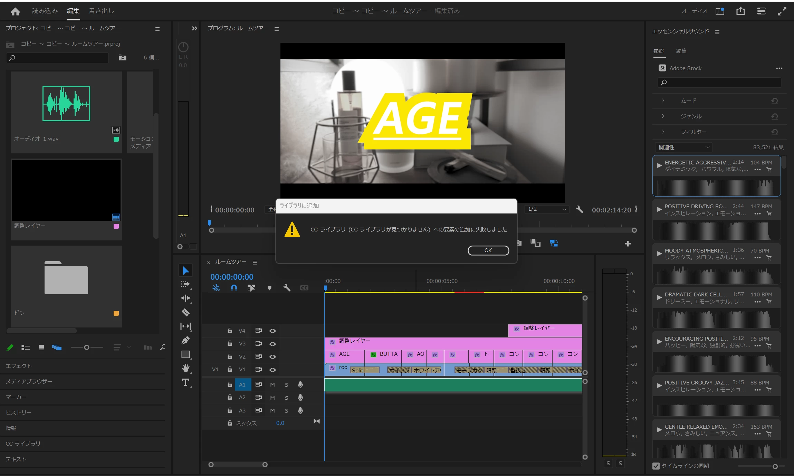Switch to the 編集 tab in Essential Sound

point(681,51)
